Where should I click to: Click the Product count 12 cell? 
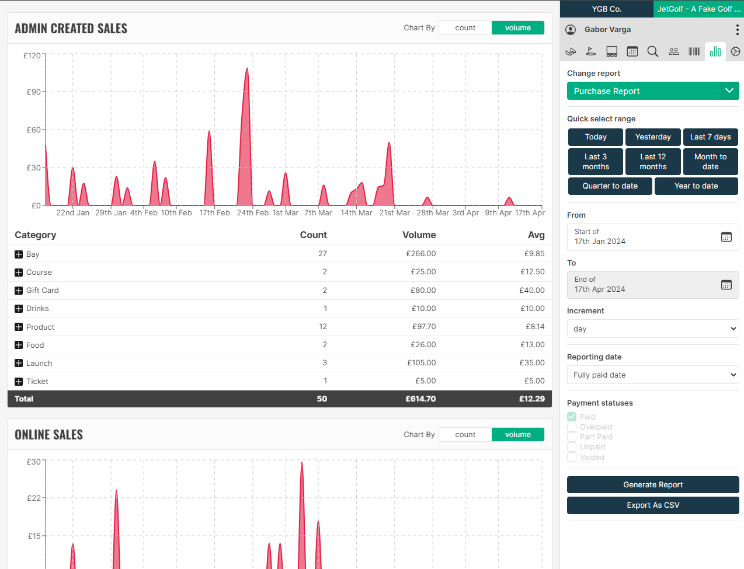pyautogui.click(x=323, y=327)
